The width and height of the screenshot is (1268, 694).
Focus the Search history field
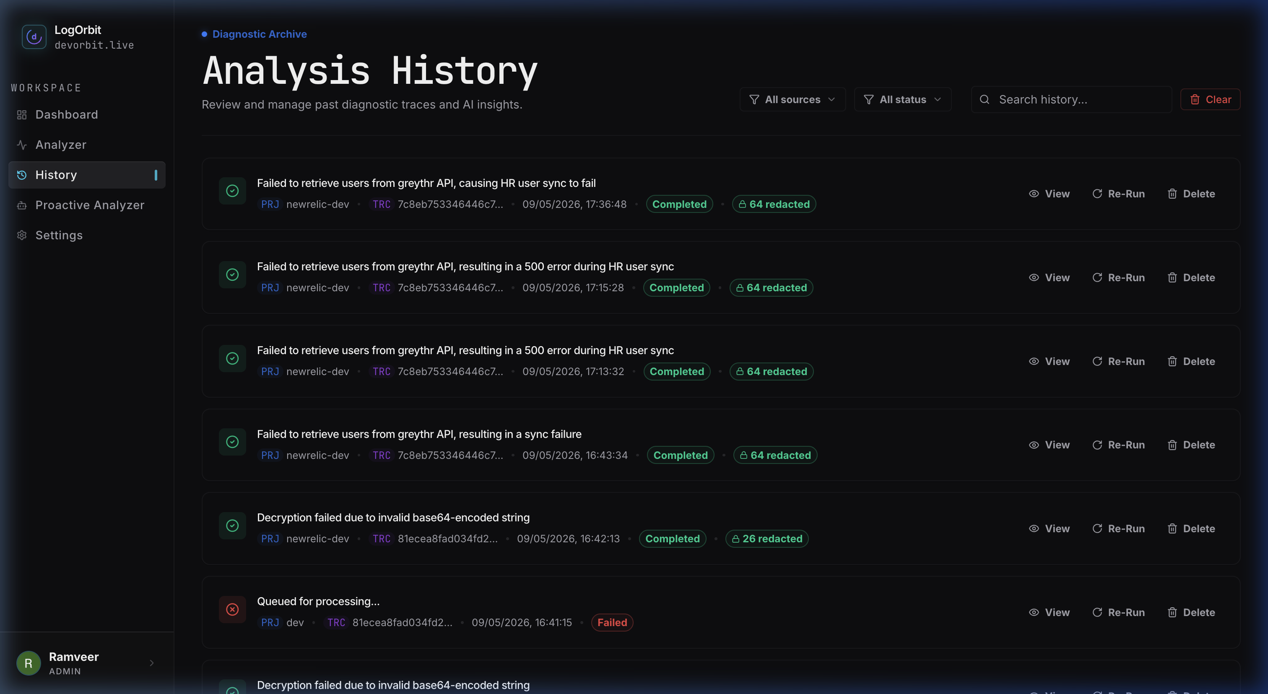tap(1072, 99)
